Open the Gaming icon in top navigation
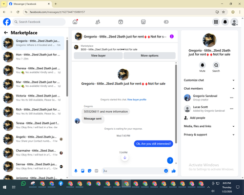Image resolution: width=244 pixels, height=195 pixels. pyautogui.click(x=166, y=22)
